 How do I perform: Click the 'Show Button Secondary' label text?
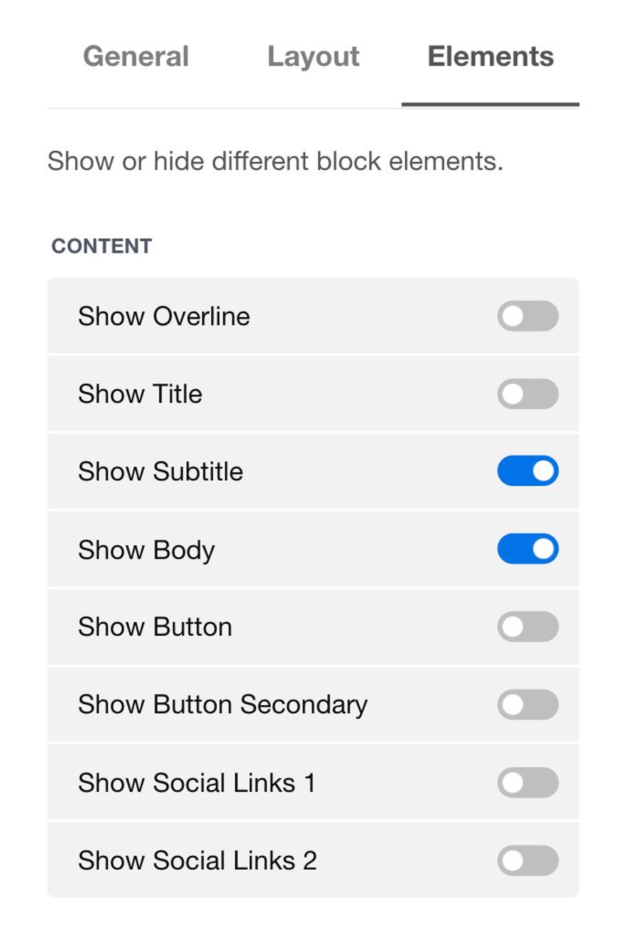(x=222, y=705)
